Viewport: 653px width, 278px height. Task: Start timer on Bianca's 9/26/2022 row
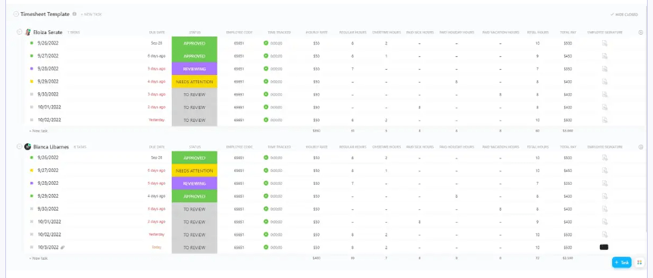[266, 158]
